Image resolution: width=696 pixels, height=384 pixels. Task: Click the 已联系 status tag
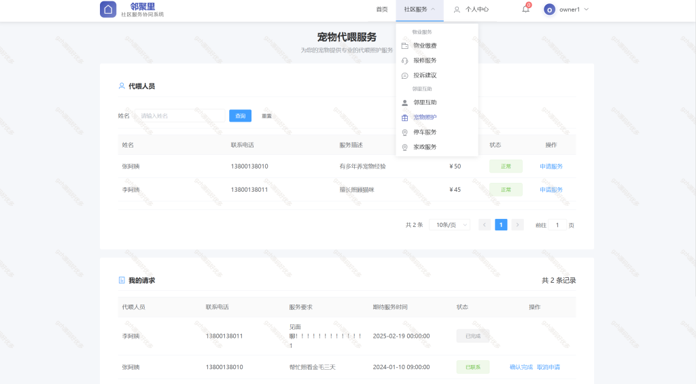(x=473, y=367)
